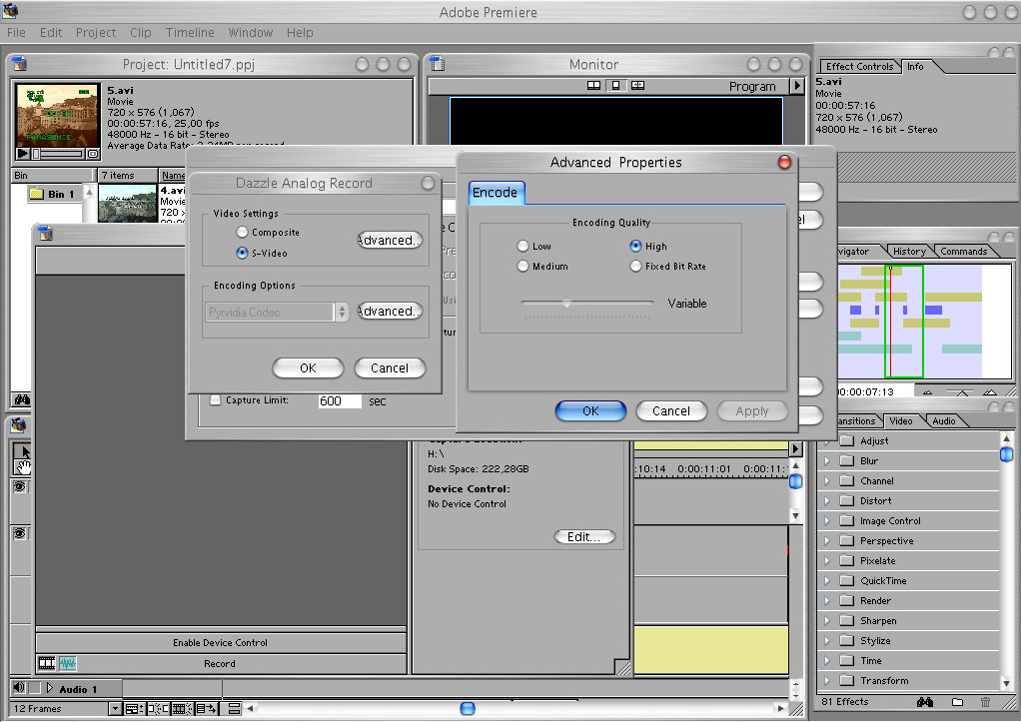Click the trash icon in Effects palette
This screenshot has width=1021, height=722.
985,702
